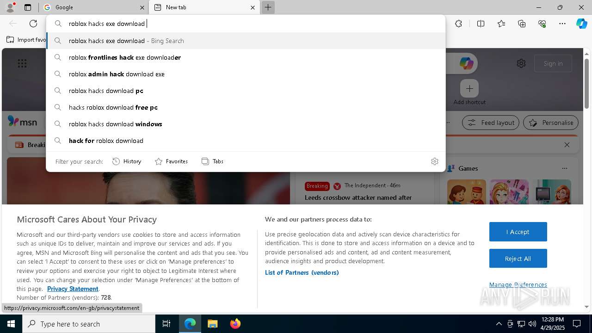Open the first Games thumbnail

click(x=467, y=191)
